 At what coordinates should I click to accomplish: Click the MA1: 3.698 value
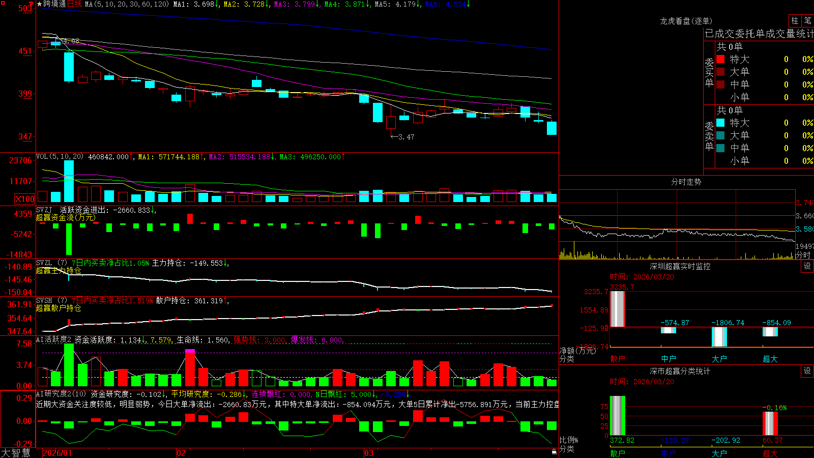click(x=196, y=4)
